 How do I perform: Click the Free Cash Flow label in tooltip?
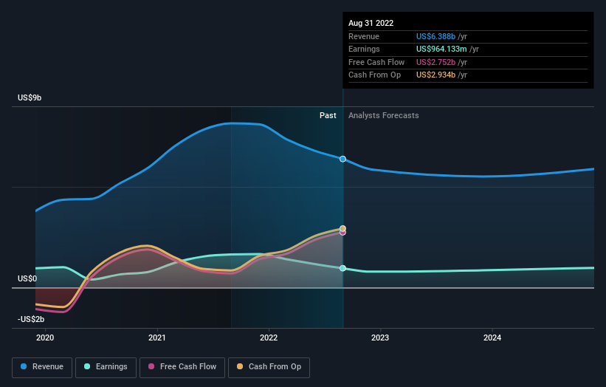coord(376,62)
